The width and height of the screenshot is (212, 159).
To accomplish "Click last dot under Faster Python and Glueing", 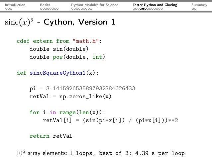I will pyautogui.click(x=161, y=9).
